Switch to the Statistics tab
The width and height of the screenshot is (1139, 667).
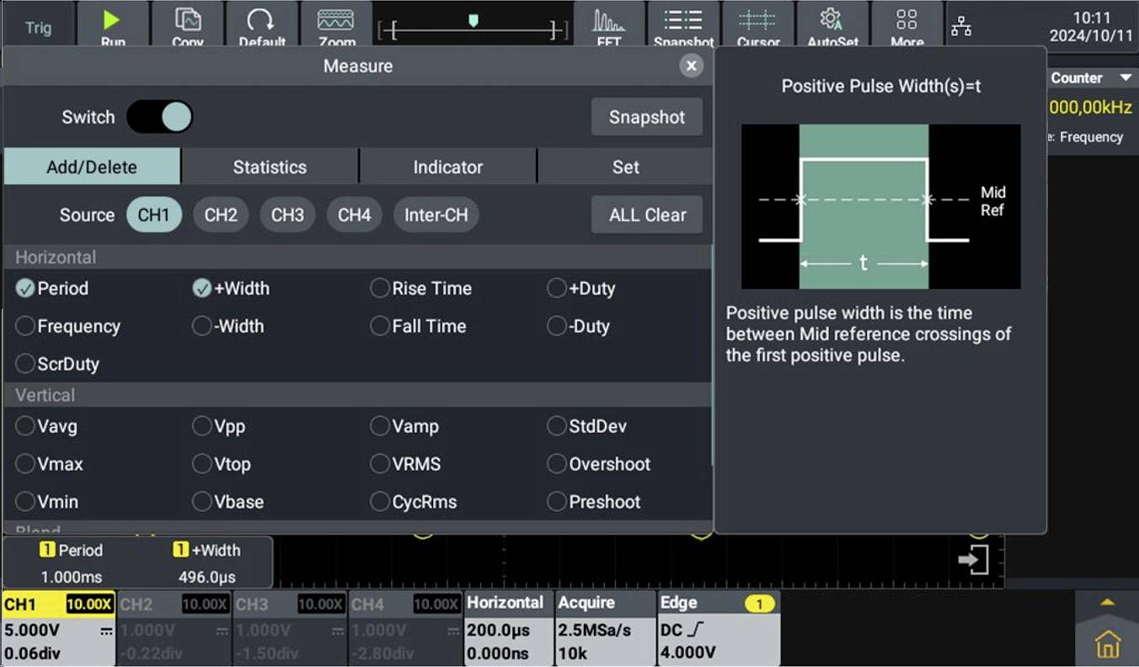coord(269,167)
